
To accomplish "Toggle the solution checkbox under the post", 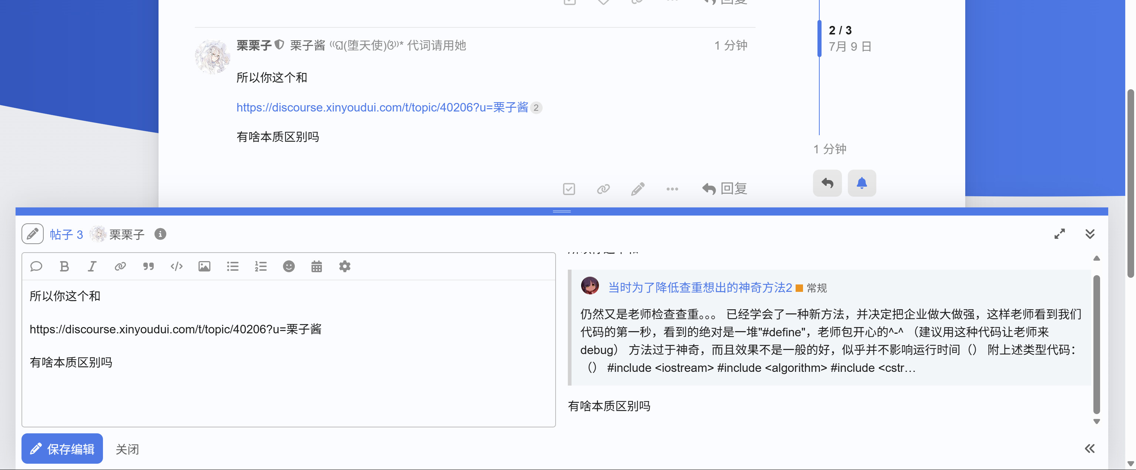I will pos(569,189).
